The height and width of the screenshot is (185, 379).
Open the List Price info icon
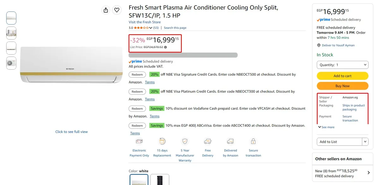[x=165, y=47]
